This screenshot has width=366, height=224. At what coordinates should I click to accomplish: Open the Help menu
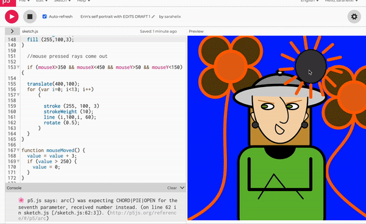[x=84, y=1]
